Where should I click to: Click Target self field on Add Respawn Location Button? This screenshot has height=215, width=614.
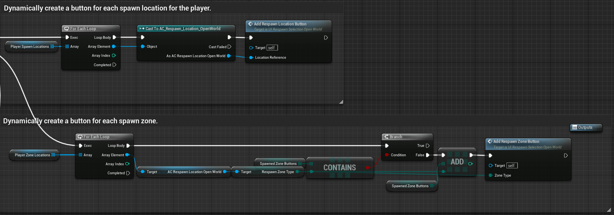pyautogui.click(x=272, y=47)
